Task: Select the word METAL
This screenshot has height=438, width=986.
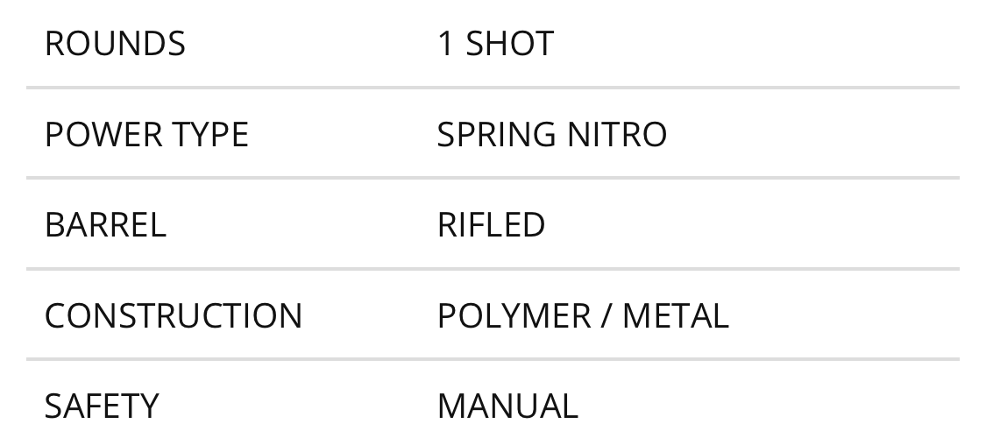Action: coord(675,316)
